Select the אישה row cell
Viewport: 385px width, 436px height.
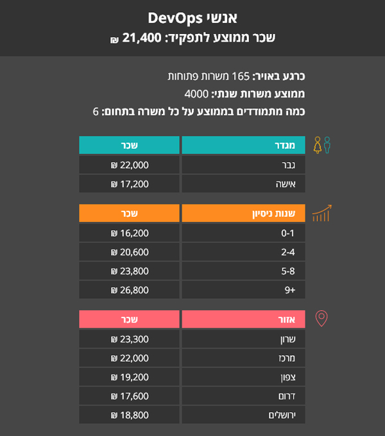click(x=244, y=184)
